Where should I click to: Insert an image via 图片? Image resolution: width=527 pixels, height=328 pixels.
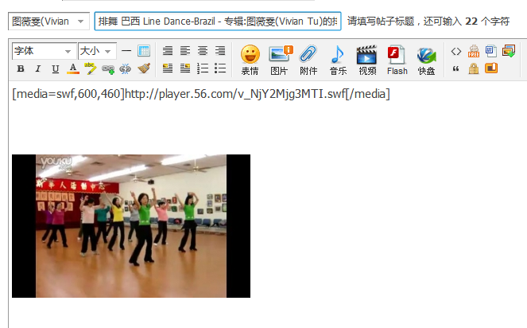coord(280,60)
